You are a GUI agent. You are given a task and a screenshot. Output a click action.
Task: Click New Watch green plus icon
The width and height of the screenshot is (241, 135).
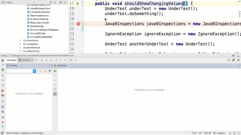click(x=55, y=71)
